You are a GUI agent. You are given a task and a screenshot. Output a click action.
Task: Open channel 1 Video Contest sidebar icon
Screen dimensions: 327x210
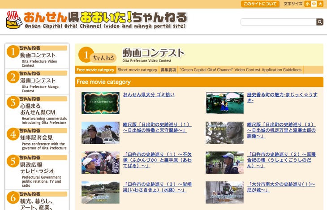13,52
